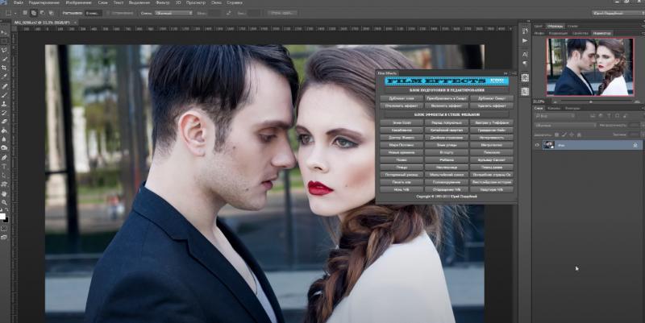Click the first button in the effects preparation row
Viewport: 645px width, 323px height.
tap(402, 97)
